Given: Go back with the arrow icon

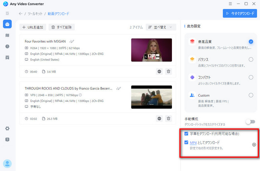Looking at the screenshot, I should tap(20, 14).
